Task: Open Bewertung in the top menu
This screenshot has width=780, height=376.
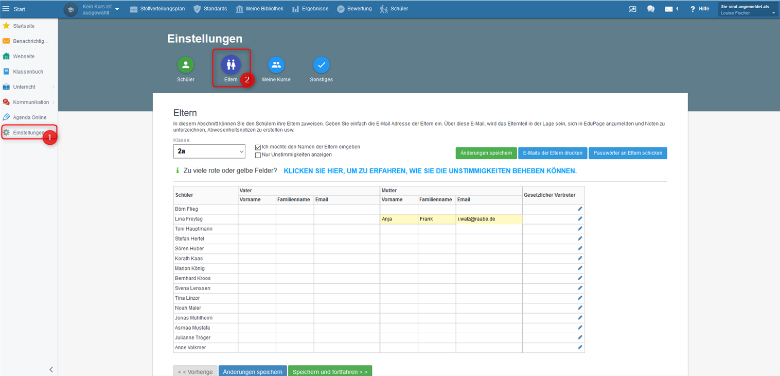Action: coord(354,9)
